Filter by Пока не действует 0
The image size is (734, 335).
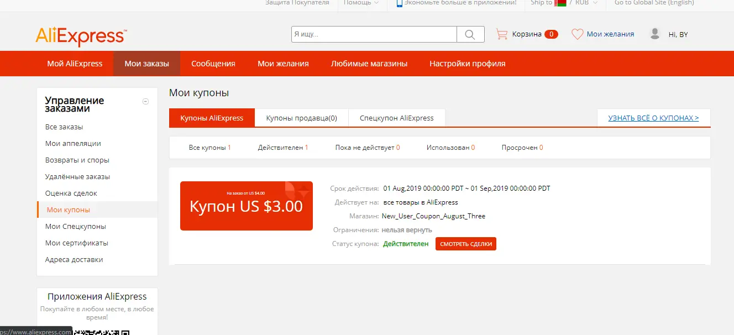pos(368,148)
